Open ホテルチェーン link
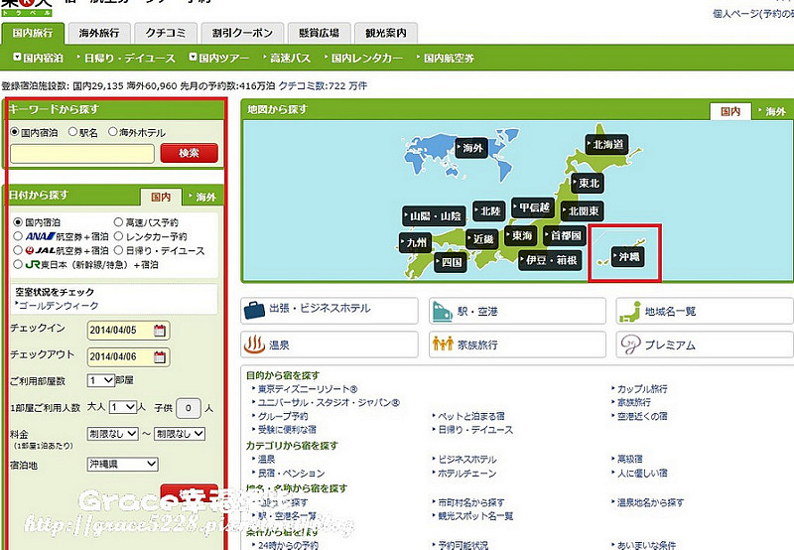Image resolution: width=794 pixels, height=550 pixels. (466, 474)
